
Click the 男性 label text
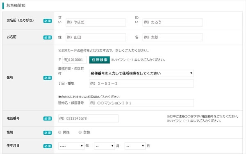coord(66,132)
